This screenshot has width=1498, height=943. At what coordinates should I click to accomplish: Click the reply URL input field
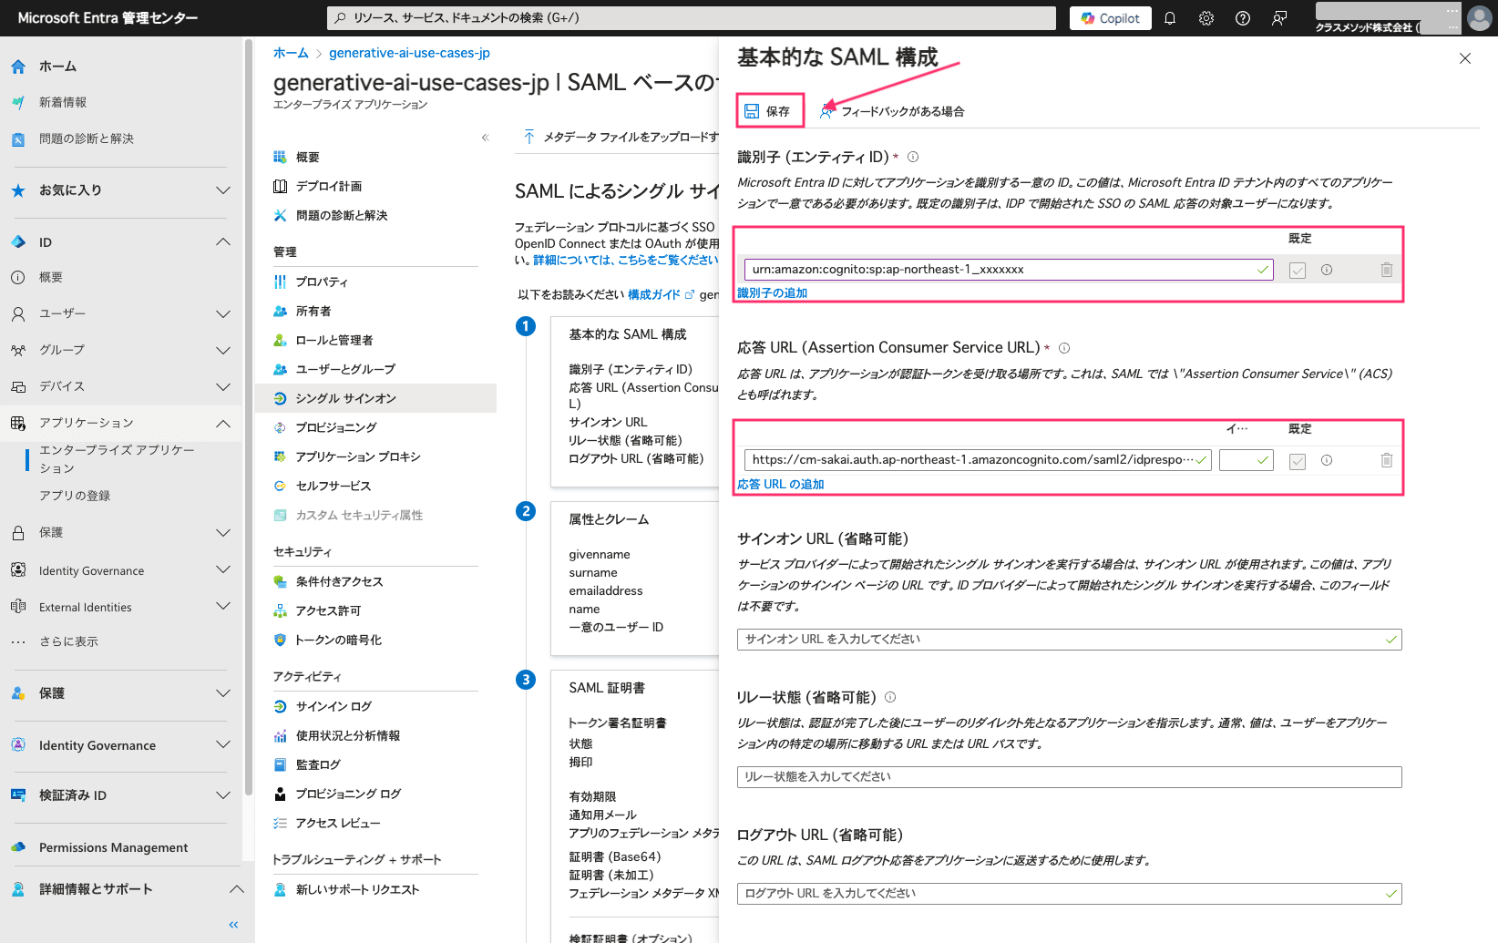pos(978,460)
